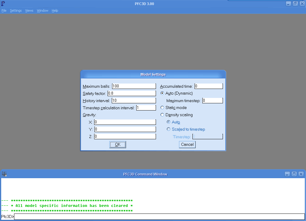The width and height of the screenshot is (306, 221).
Task: Focus the Pfc3D> command prompt input
Action: coord(160,217)
